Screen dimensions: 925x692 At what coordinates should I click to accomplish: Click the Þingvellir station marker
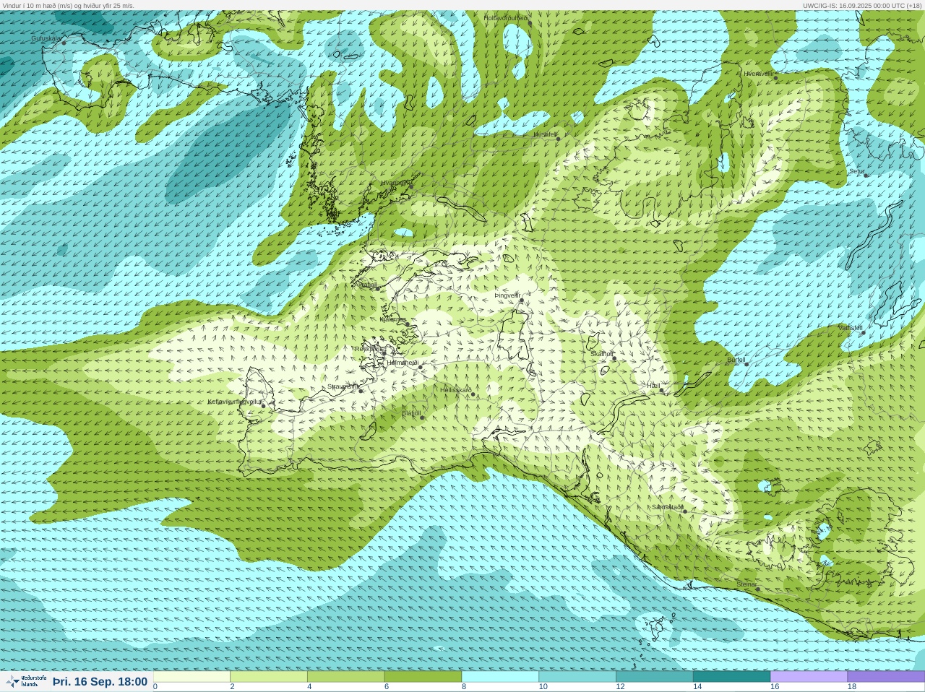point(521,300)
